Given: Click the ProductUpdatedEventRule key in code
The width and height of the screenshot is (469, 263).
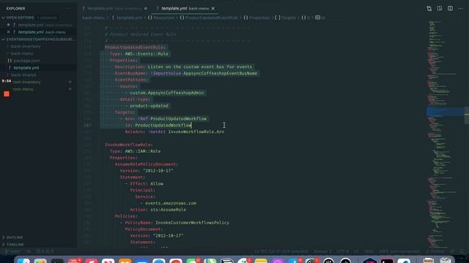Looking at the screenshot, I should 135,47.
